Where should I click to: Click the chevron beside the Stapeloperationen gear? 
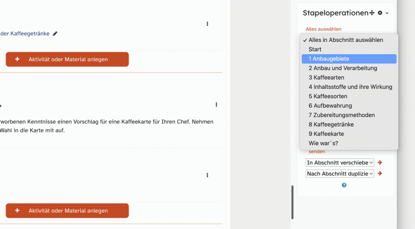(387, 13)
